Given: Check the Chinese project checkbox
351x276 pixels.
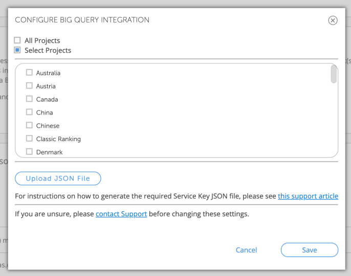Looking at the screenshot, I should point(29,125).
